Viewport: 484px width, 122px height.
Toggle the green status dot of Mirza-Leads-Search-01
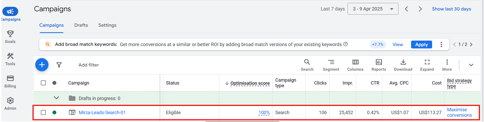click(55, 113)
